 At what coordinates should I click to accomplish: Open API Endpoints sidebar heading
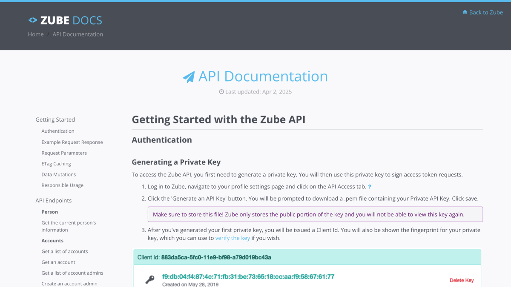[x=53, y=200]
